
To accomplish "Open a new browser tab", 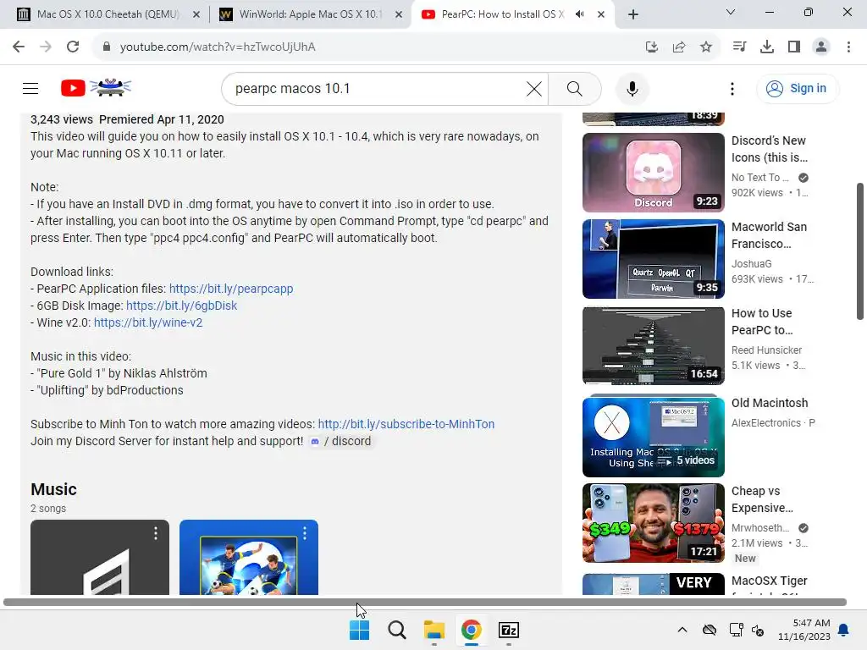I will (633, 15).
